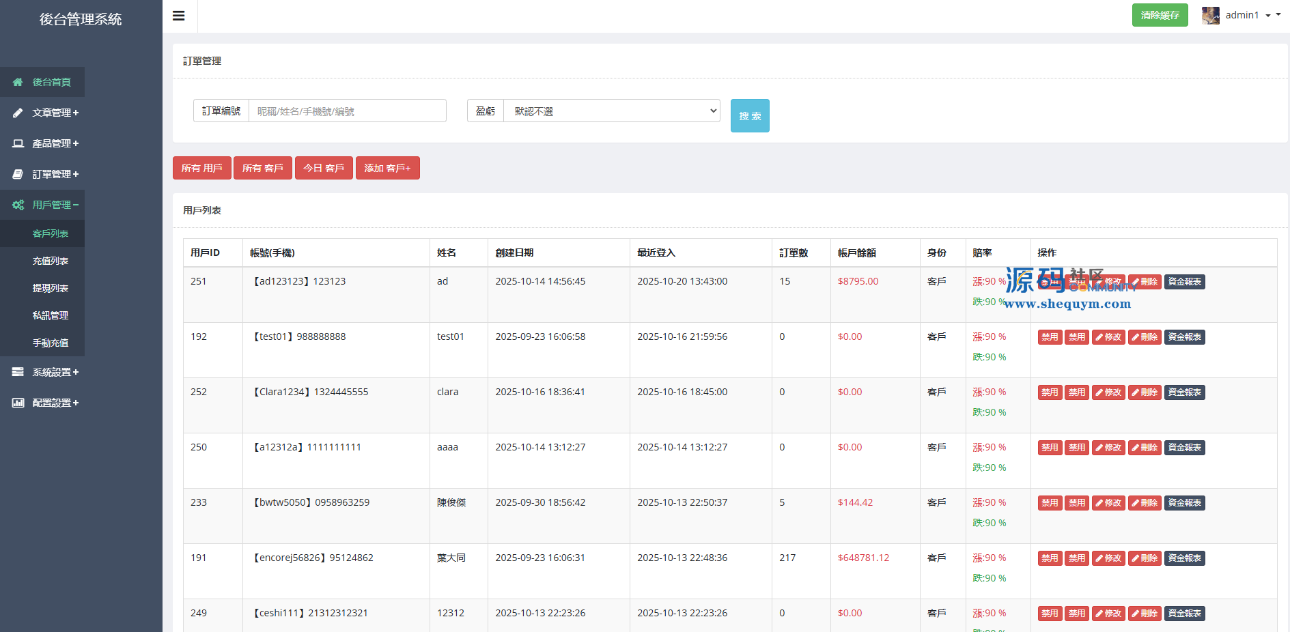Collapse the 用戶管理 sidebar section
Image resolution: width=1290 pixels, height=632 pixels.
pyautogui.click(x=55, y=205)
